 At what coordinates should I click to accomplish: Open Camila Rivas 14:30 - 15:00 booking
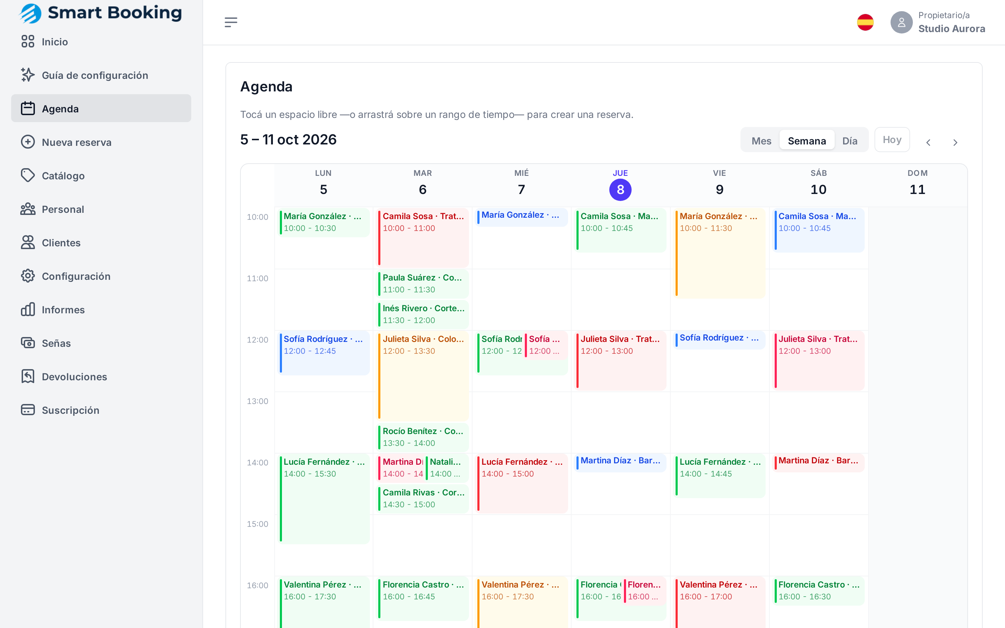pos(423,499)
